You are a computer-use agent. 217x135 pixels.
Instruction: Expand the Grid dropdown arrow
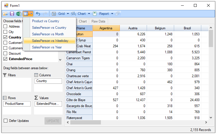68,14
